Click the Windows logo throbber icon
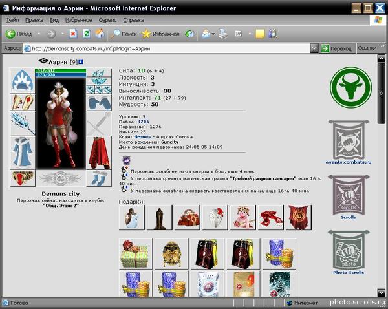This screenshot has width=388, height=309. click(378, 20)
